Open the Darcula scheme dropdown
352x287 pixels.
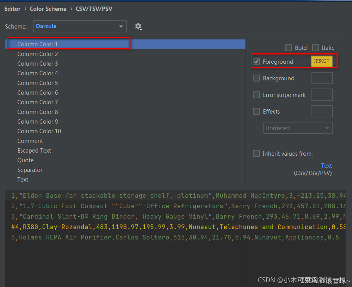80,26
